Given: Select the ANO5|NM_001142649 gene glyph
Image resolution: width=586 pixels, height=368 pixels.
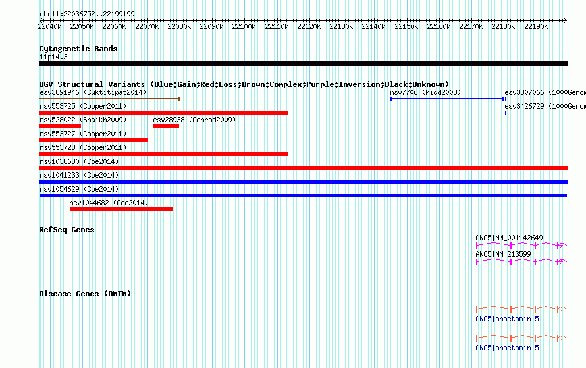Looking at the screenshot, I should pos(521,245).
